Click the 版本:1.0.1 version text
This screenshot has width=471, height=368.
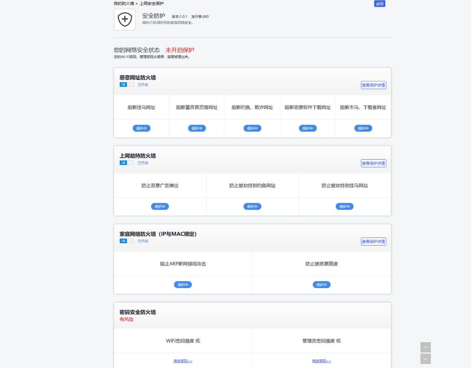179,17
